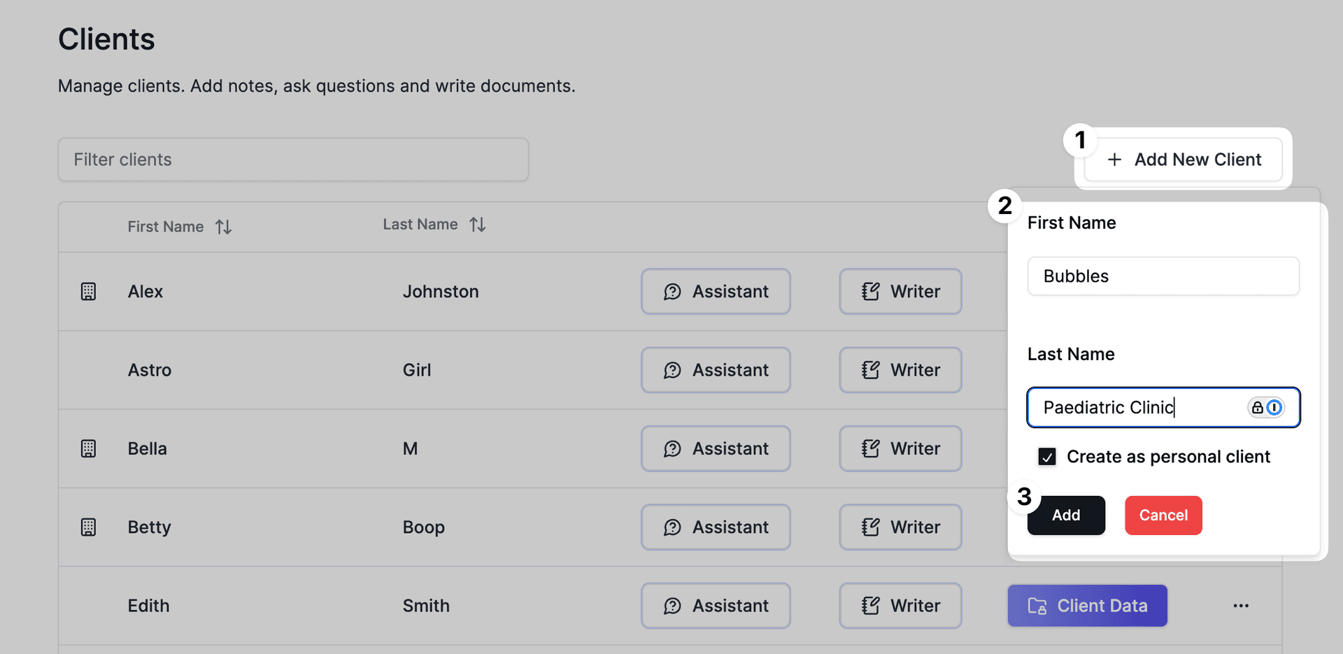Open Writer for Astro Girl

pyautogui.click(x=900, y=370)
